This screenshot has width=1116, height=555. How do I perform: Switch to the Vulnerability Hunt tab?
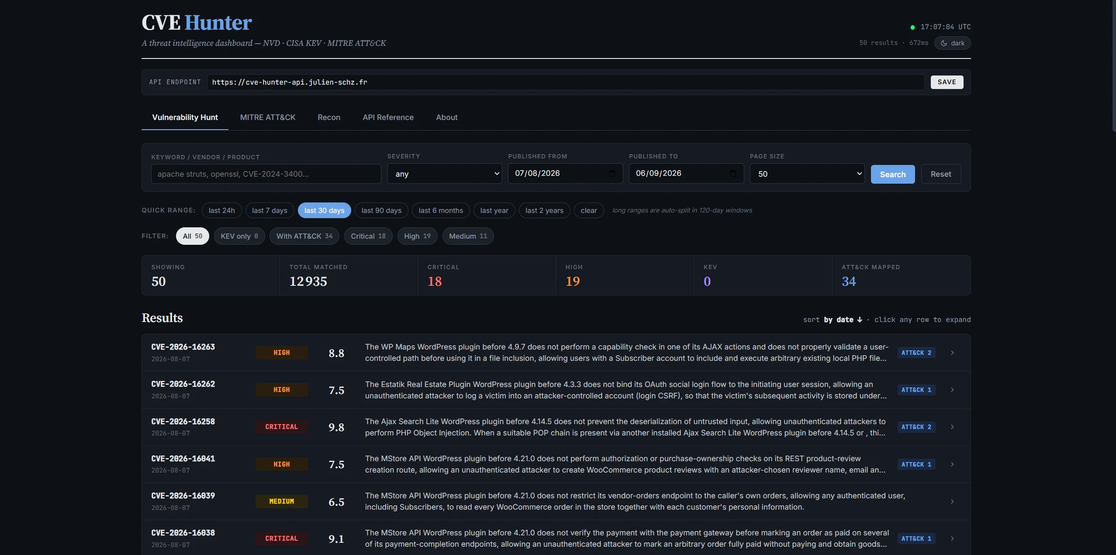pos(185,117)
